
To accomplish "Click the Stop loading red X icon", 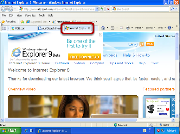I will pyautogui.click(x=108, y=9).
